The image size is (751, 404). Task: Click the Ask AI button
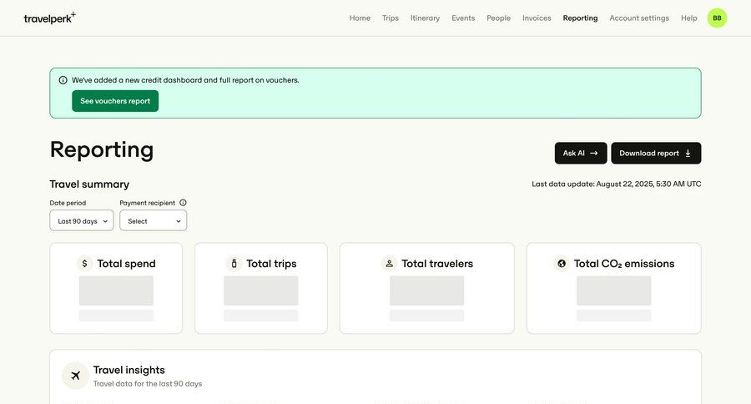(x=581, y=154)
